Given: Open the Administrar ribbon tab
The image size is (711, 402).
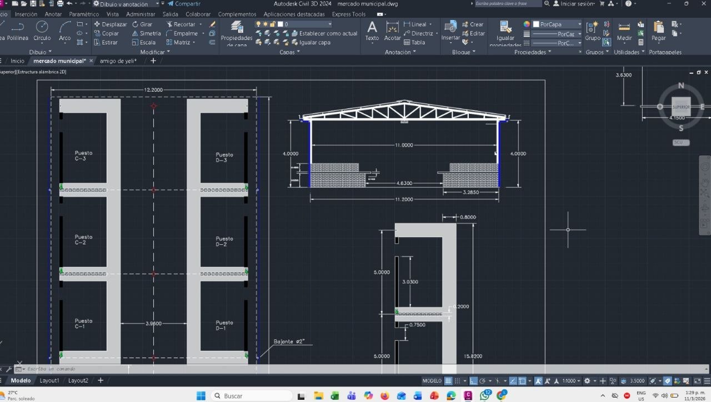Looking at the screenshot, I should (x=141, y=14).
